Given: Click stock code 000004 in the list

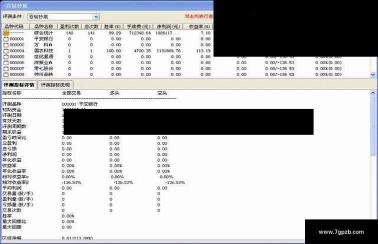Looking at the screenshot, I should (x=17, y=51).
